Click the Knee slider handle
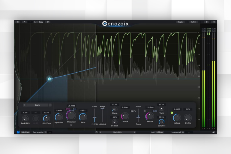This screenshot has width=231, height=154. pos(94,117)
